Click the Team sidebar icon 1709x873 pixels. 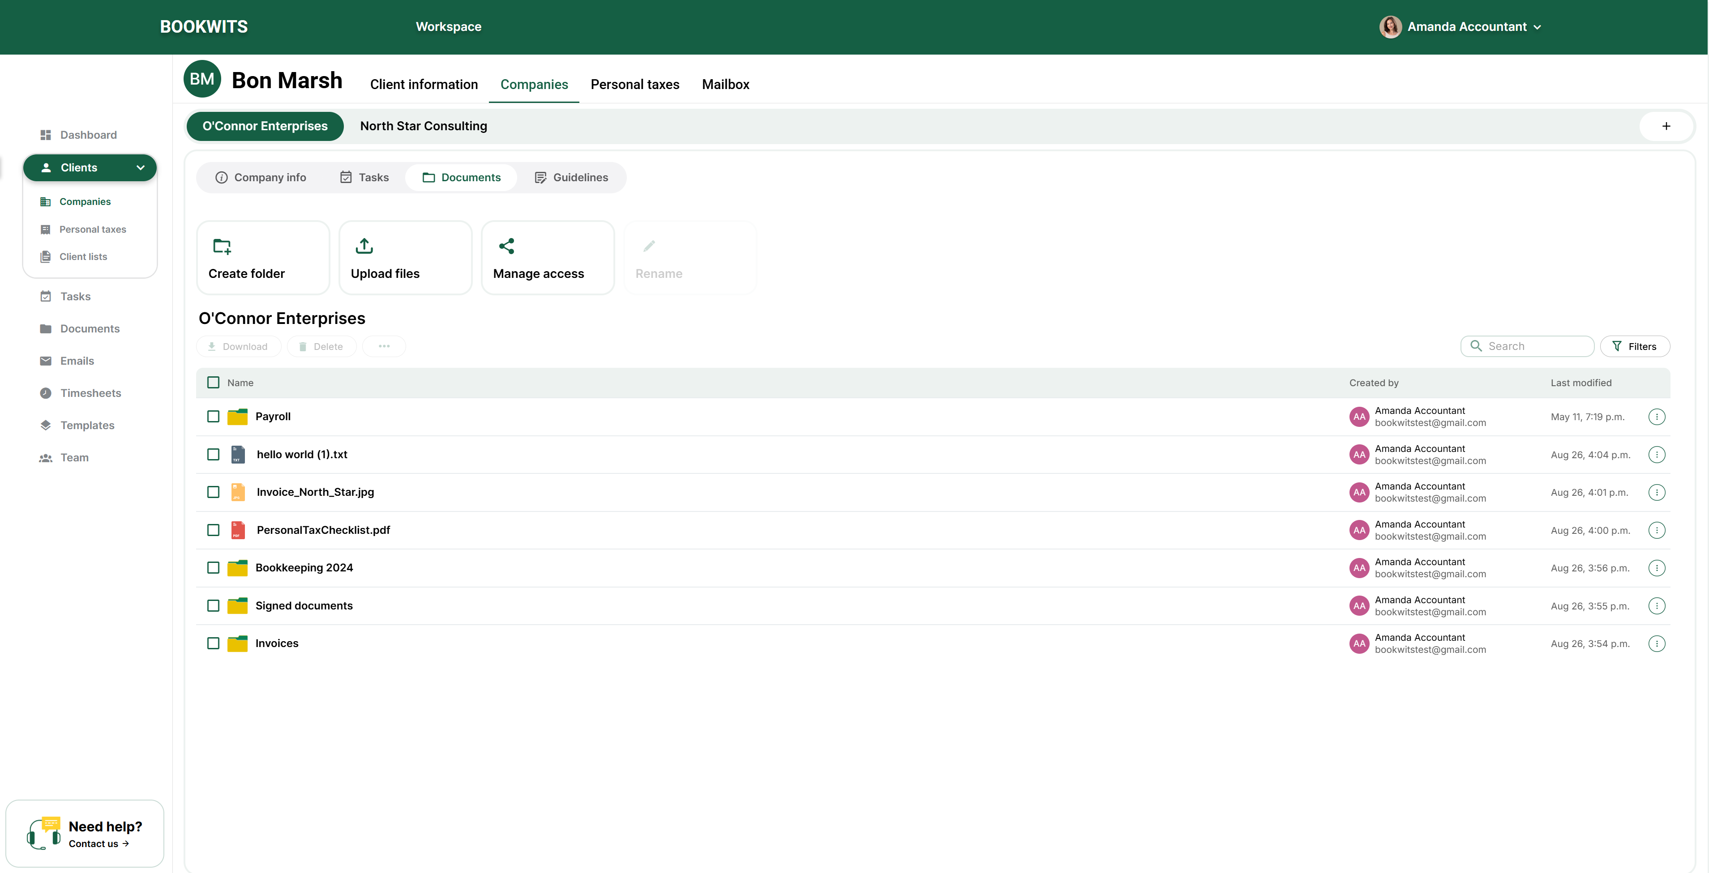[x=45, y=458]
